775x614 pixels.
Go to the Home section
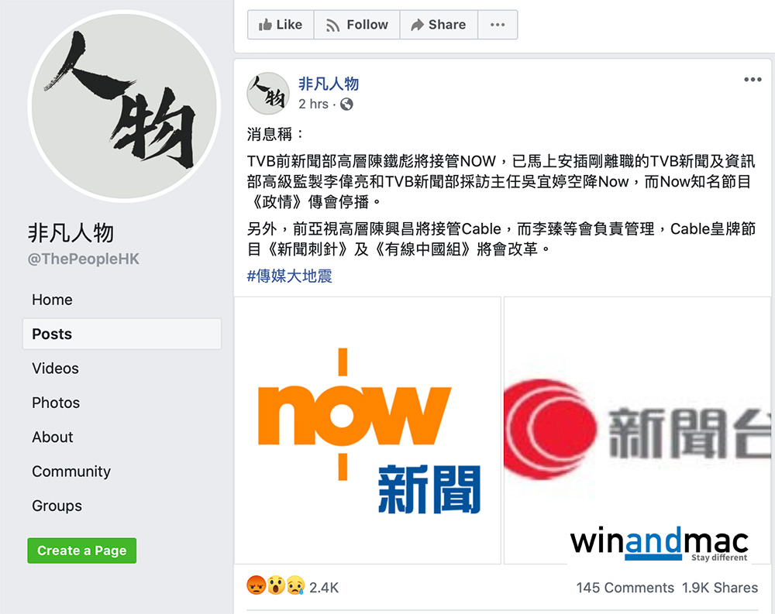(x=52, y=300)
